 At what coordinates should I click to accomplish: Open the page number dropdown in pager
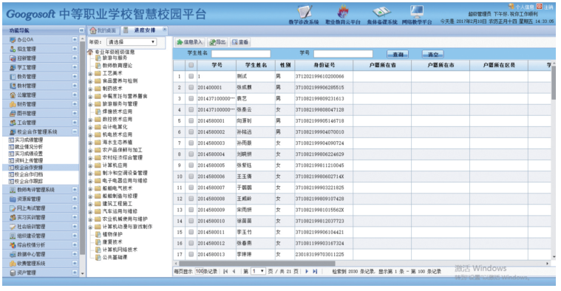(258, 271)
